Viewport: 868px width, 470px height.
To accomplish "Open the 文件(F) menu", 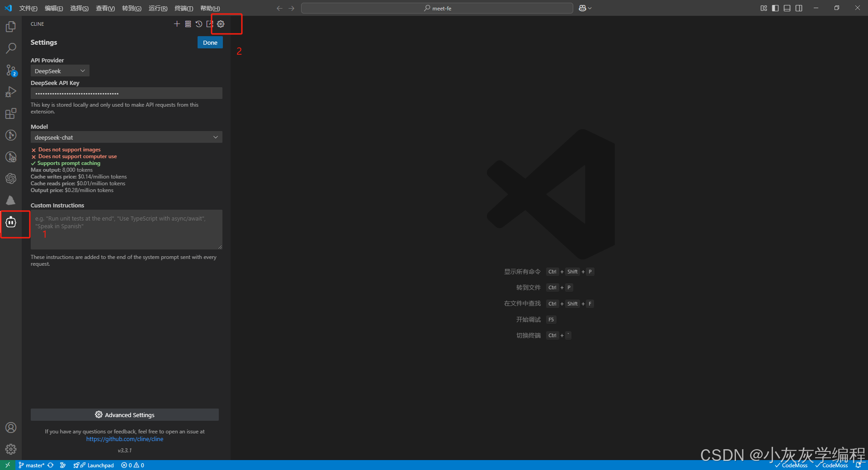I will (28, 8).
